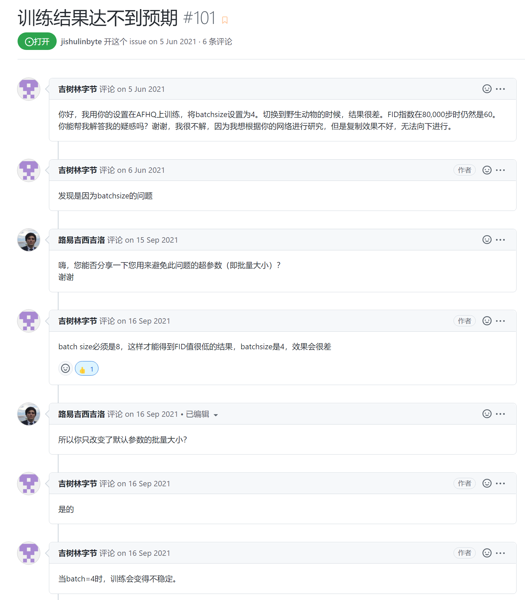Click the purple identicon avatar of first comment

(29, 89)
